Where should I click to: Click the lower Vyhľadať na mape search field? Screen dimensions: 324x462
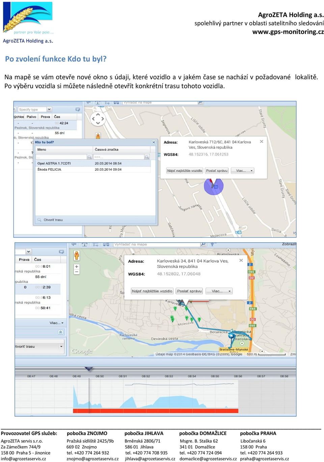pos(157,244)
